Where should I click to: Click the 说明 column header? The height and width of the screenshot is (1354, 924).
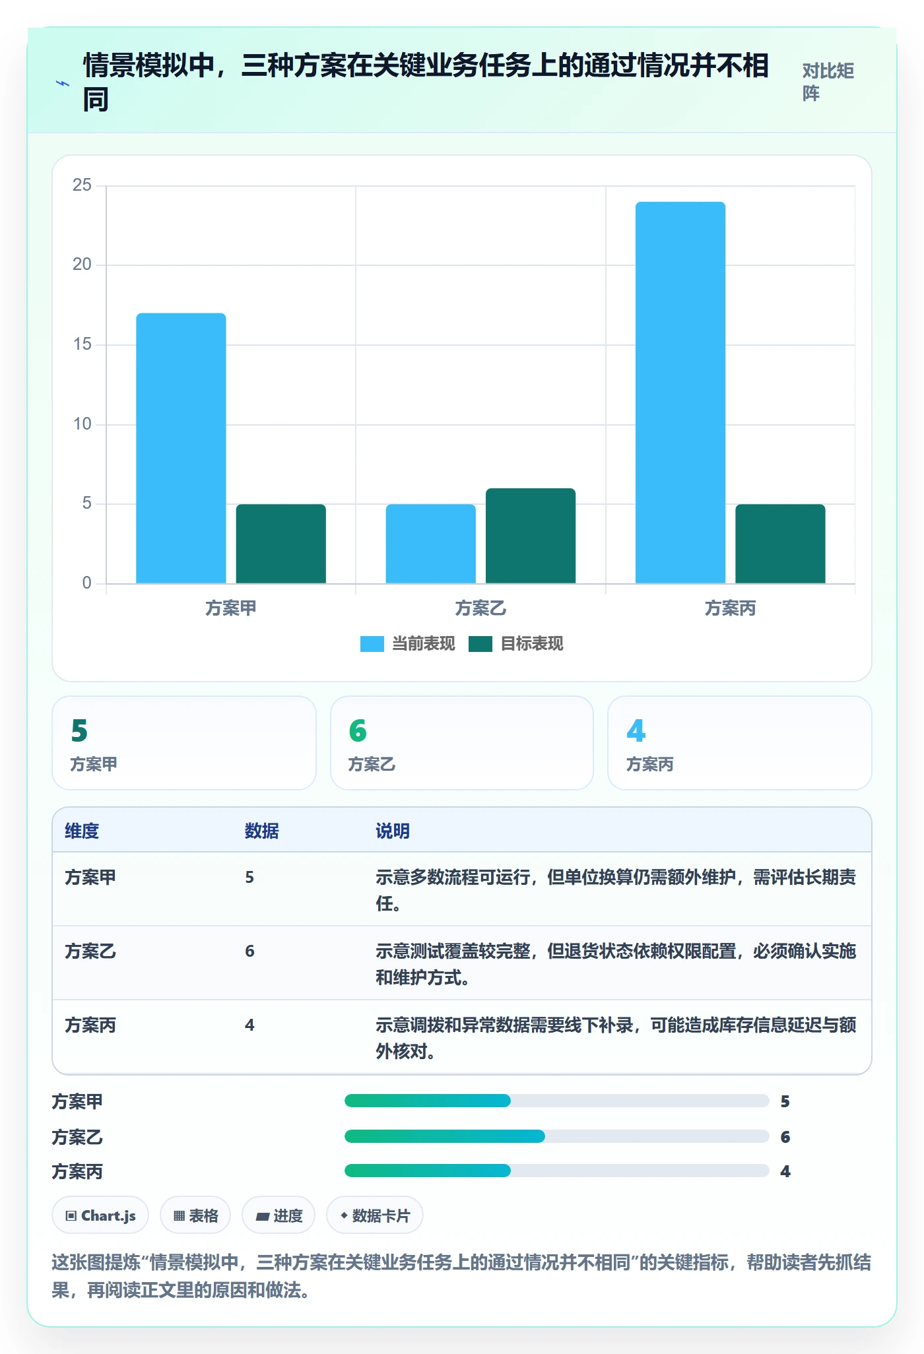[393, 831]
